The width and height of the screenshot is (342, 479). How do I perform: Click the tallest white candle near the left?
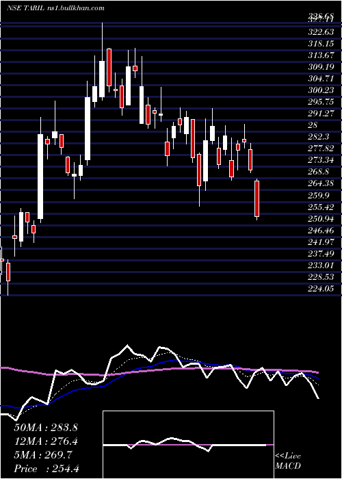[x=40, y=177]
